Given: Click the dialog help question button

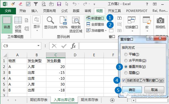Looking at the screenshot, I should tap(150, 38).
